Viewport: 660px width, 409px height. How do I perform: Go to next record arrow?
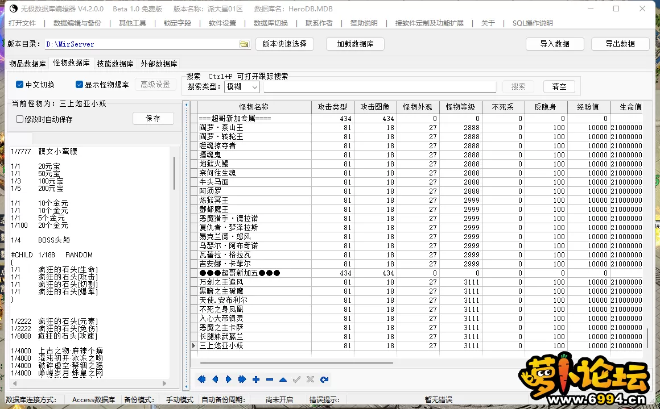(229, 379)
